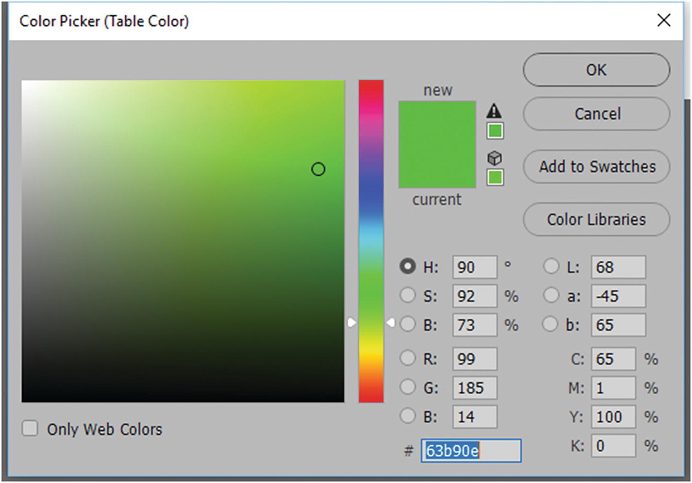
Task: Click the circular marker in color field
Action: pyautogui.click(x=318, y=169)
